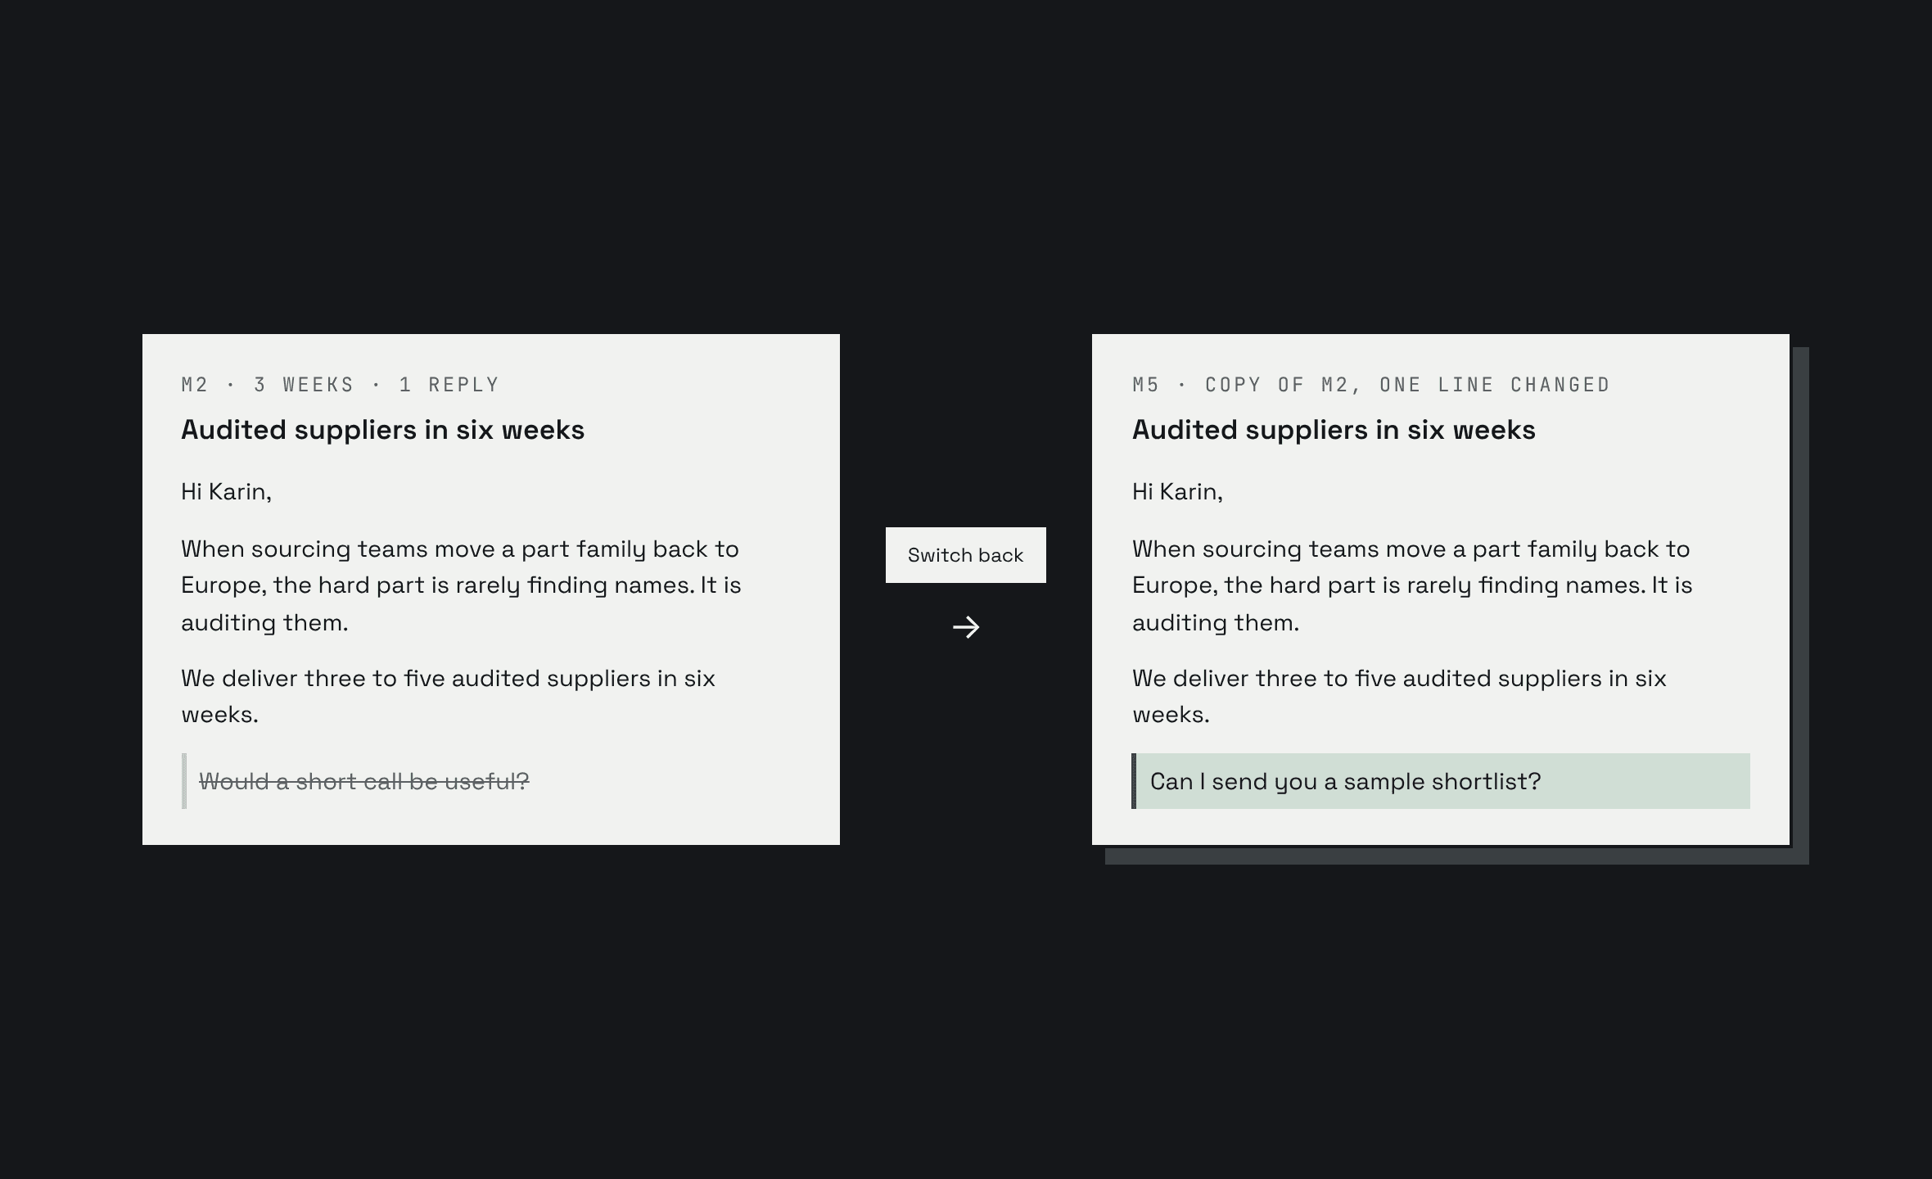
Task: Click the M2 card's subject 'Audited suppliers in six weeks'
Action: tap(382, 430)
